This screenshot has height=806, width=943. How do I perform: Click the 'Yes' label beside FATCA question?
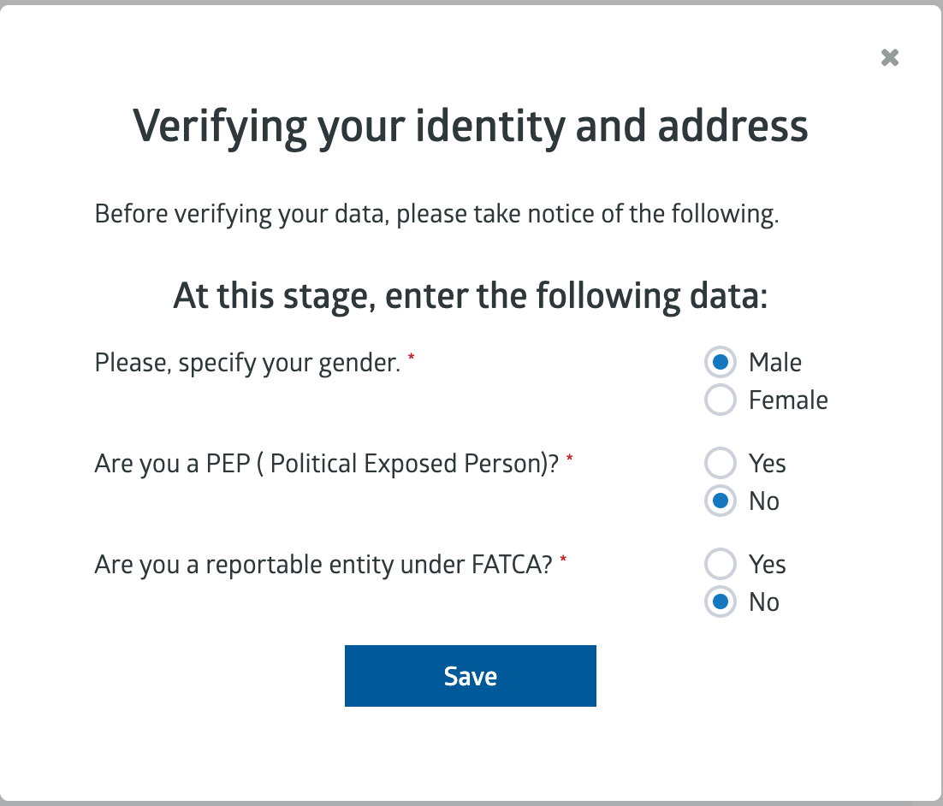point(768,565)
